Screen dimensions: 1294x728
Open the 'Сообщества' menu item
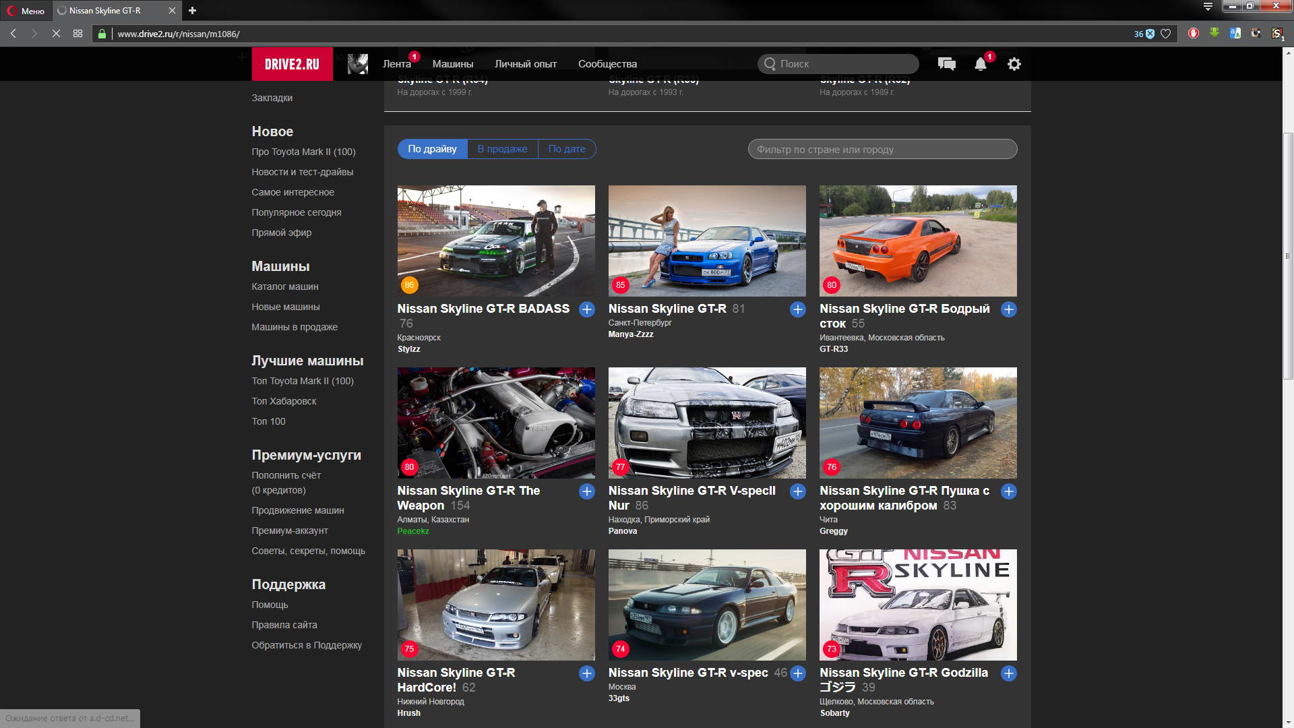[607, 64]
